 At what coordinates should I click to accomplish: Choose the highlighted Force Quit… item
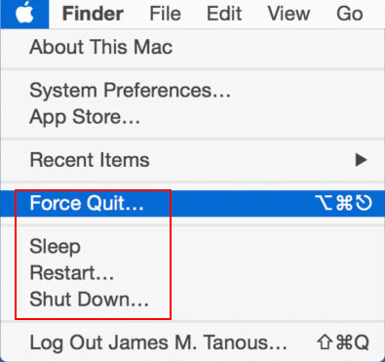(x=192, y=203)
